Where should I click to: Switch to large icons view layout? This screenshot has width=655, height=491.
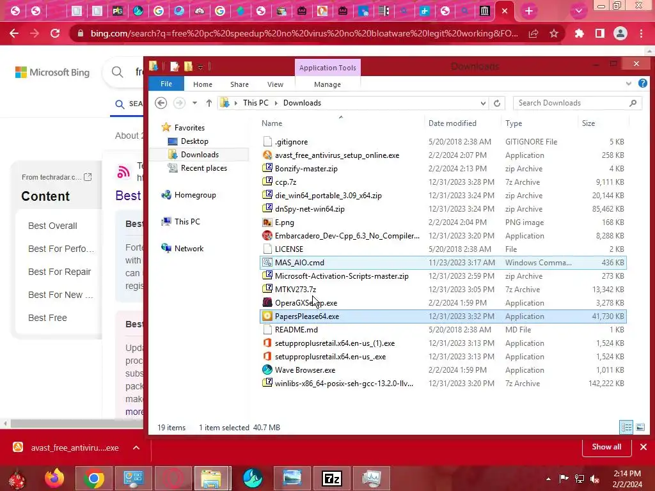[640, 427]
